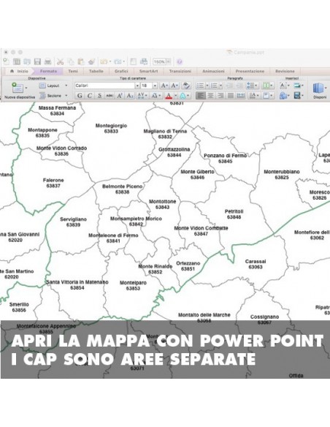Open align text vertical dropdown

pyautogui.click(x=267, y=96)
